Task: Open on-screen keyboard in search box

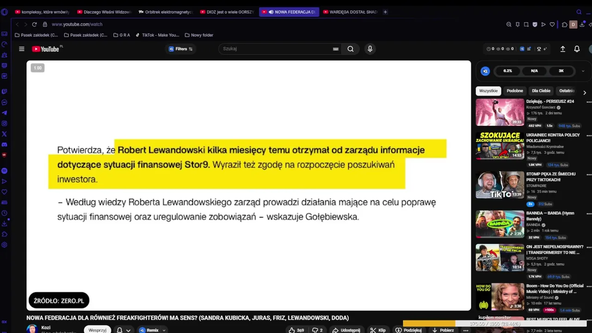Action: [x=336, y=49]
